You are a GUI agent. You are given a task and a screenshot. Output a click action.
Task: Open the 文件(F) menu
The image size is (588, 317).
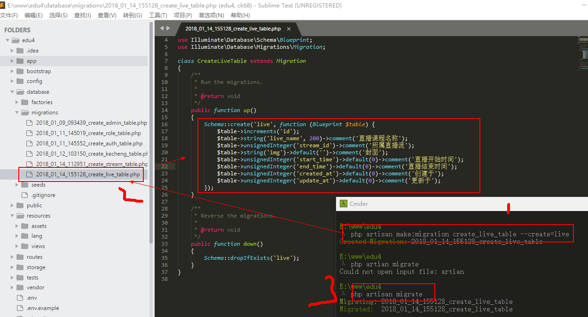click(x=9, y=15)
